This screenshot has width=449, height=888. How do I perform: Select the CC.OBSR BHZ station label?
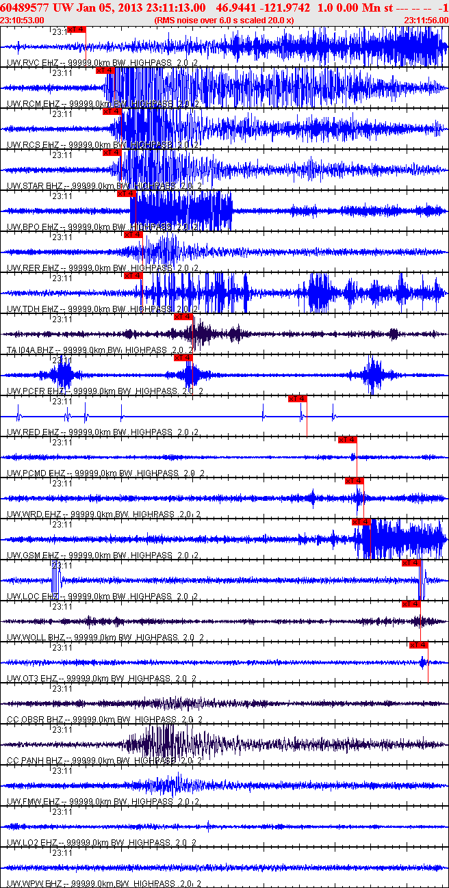pyautogui.click(x=34, y=720)
